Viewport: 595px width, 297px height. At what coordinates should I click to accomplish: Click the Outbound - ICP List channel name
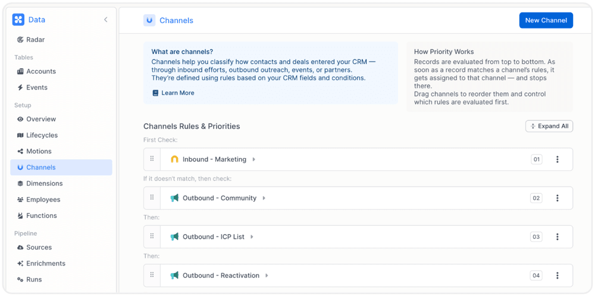pyautogui.click(x=214, y=237)
